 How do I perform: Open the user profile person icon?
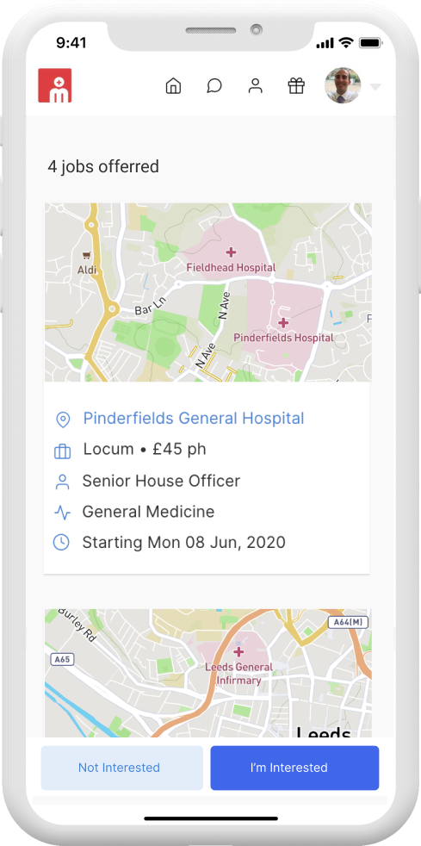[255, 86]
